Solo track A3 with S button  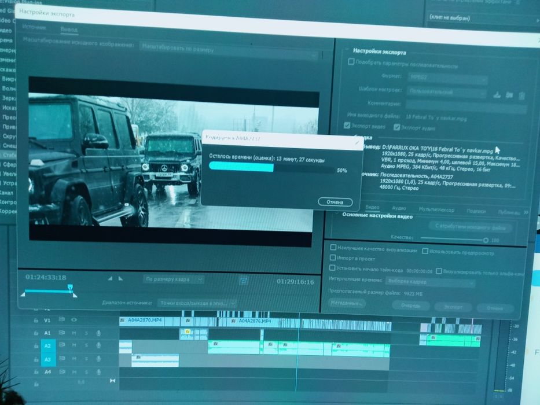click(x=86, y=359)
